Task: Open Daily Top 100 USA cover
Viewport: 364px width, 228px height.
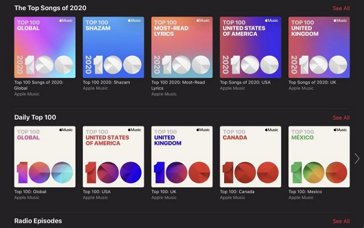Action: (113, 157)
